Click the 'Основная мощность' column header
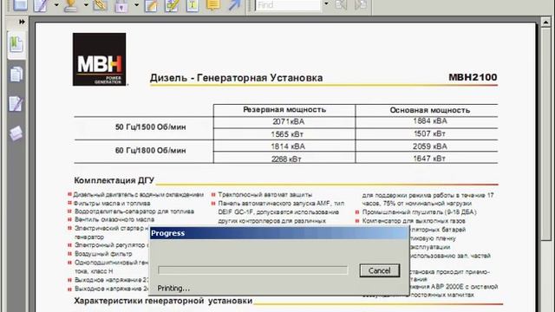Screen dimensions: 555x312 430,110
